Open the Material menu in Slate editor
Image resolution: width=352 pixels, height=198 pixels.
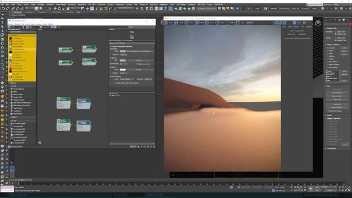[17, 24]
